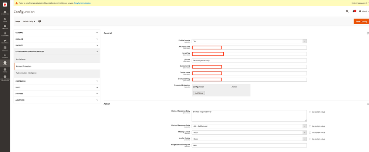Open the Customers sidebar icon
The height and width of the screenshot is (152, 369).
tap(5, 34)
